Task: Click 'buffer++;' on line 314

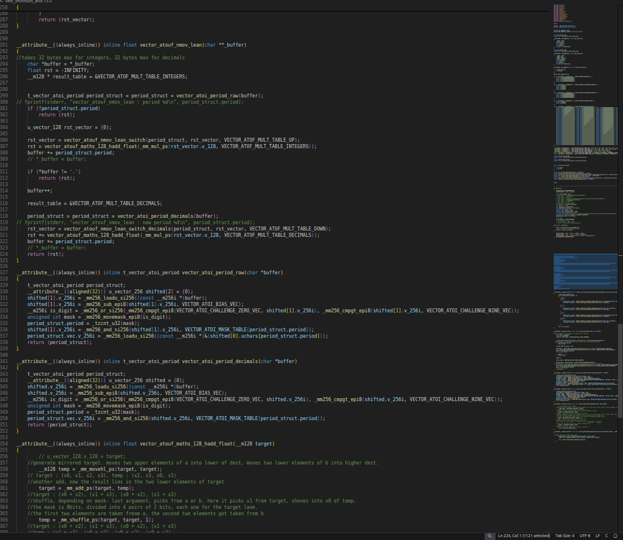Action: pos(40,191)
